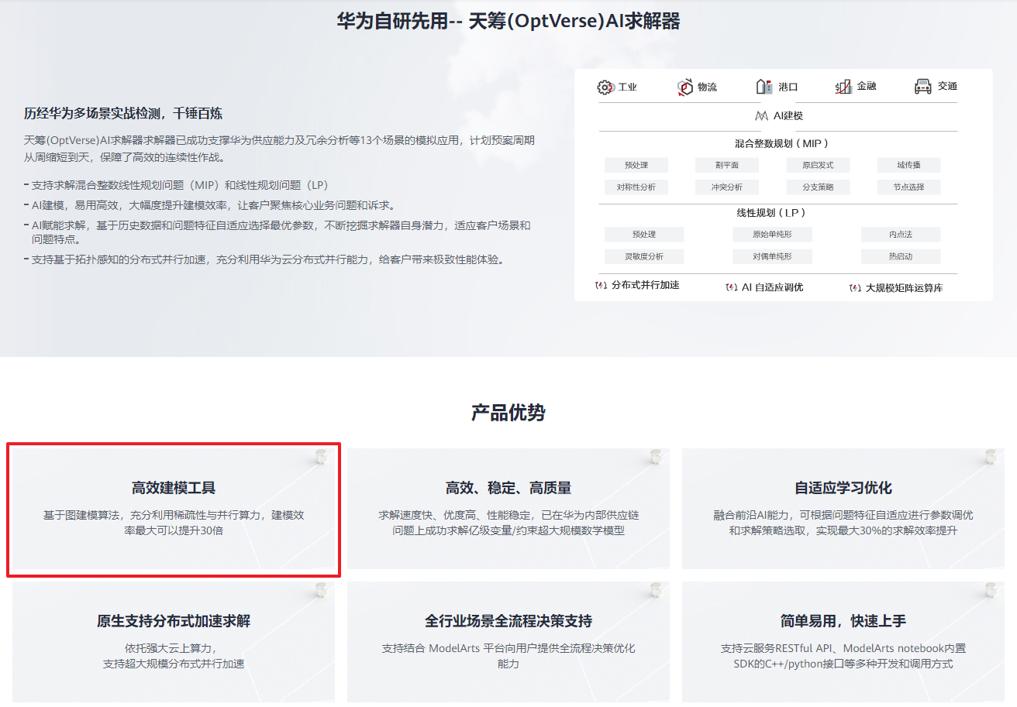This screenshot has width=1017, height=707.
Task: Click the 金融 chart icon
Action: [x=843, y=87]
